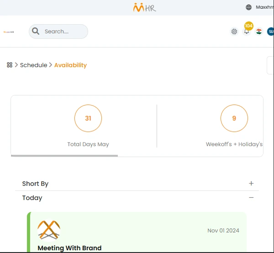Open the Meeting With Brand title
Viewport: 274px width, 253px height.
coord(69,248)
